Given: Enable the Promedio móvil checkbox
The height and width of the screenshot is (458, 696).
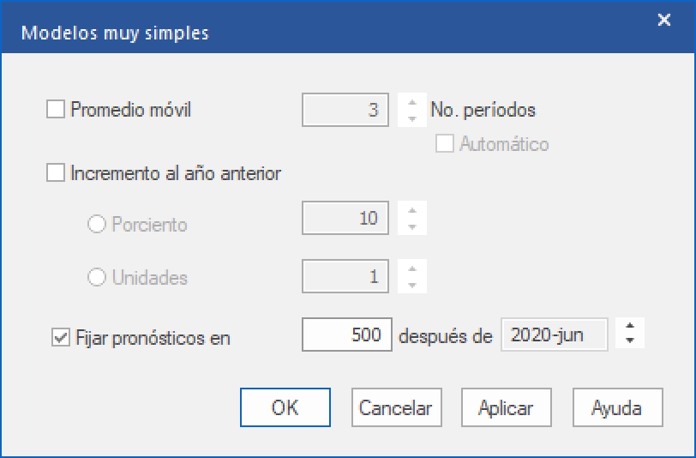Looking at the screenshot, I should pos(56,110).
